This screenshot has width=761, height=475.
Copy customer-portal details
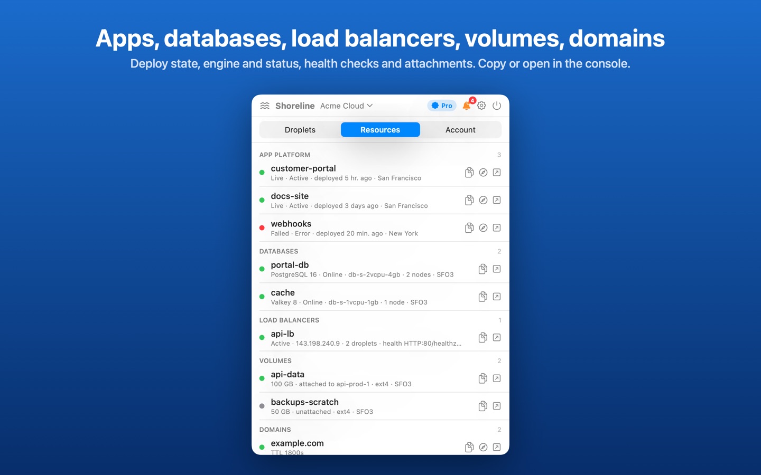(x=469, y=173)
